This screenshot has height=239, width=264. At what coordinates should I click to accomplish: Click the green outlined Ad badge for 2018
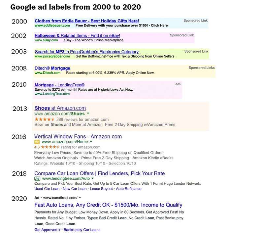pyautogui.click(x=37, y=179)
